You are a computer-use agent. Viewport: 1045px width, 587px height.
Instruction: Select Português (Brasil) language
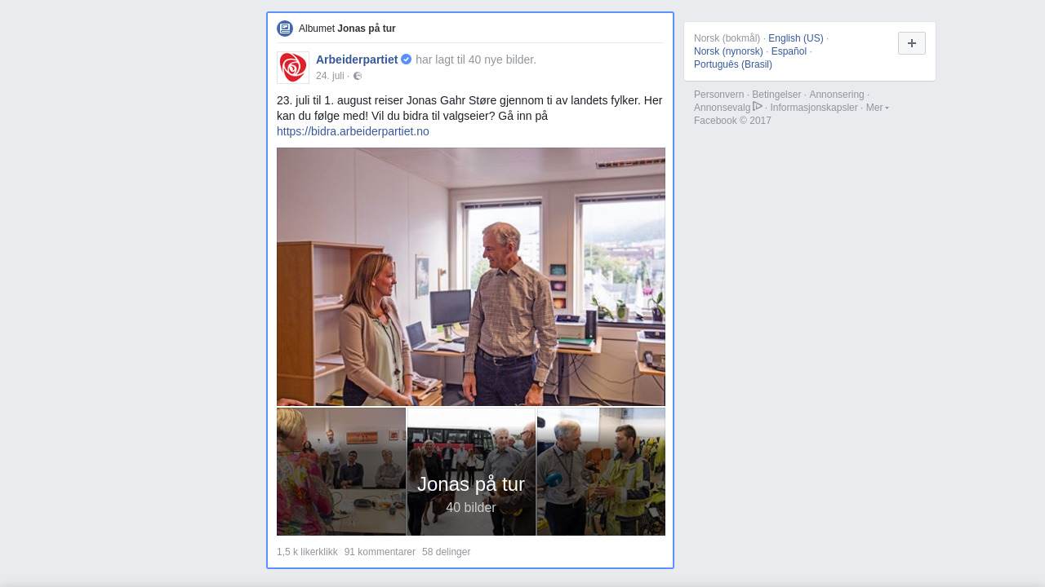click(732, 64)
